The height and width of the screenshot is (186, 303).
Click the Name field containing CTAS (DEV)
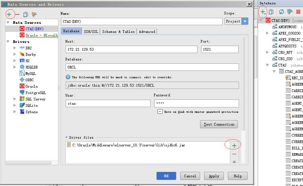pos(142,21)
